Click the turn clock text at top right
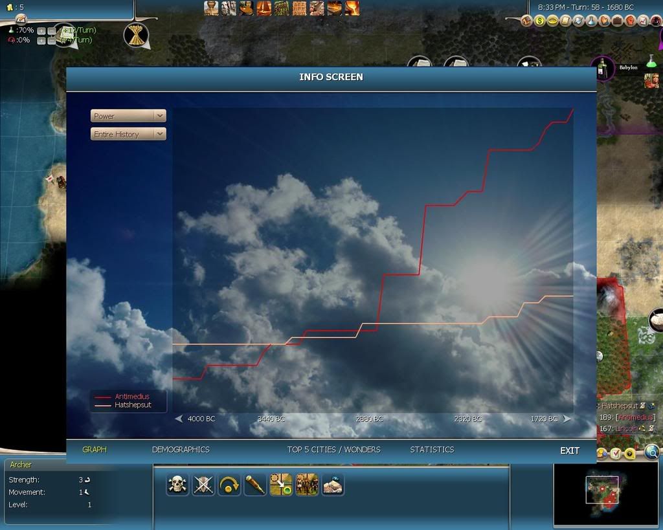Screen dimensions: 663x530 coord(585,7)
